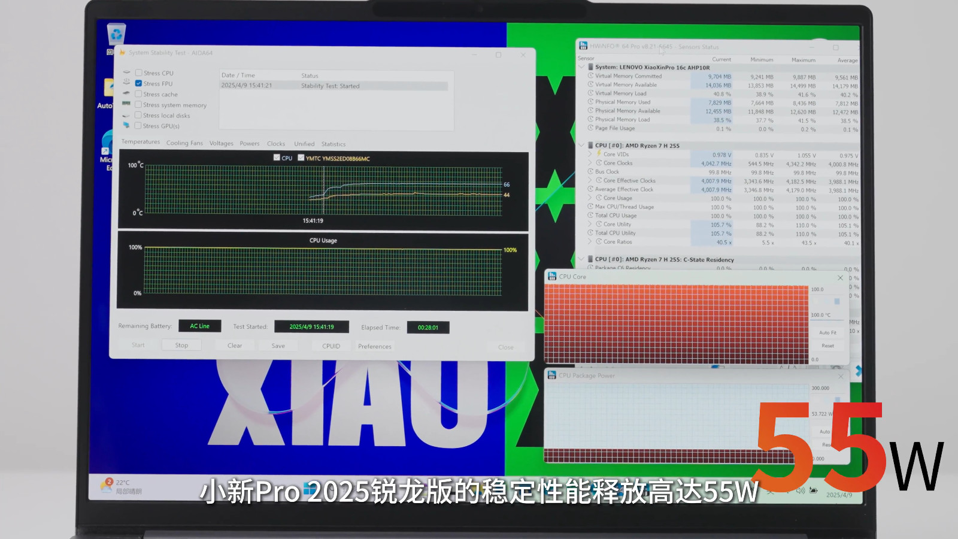Click the Maximum column header in HWiNFO
958x539 pixels.
coord(804,60)
